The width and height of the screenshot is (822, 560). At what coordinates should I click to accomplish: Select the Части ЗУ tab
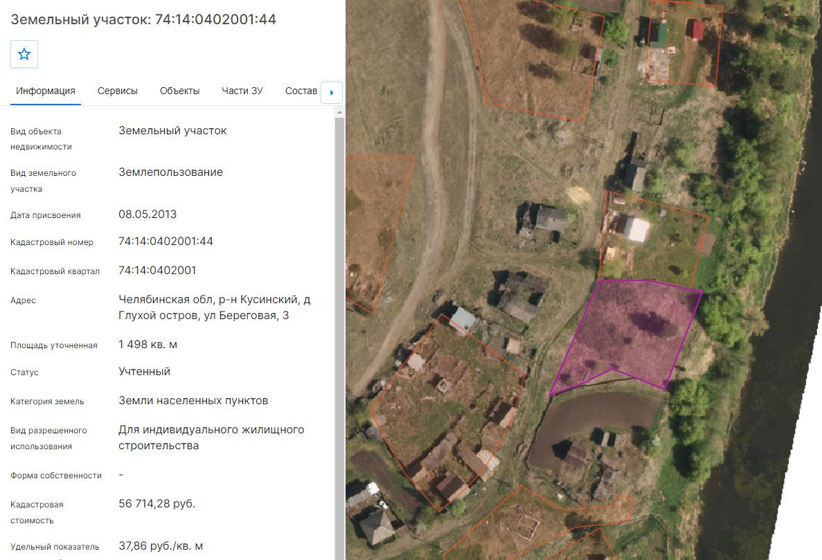(x=242, y=91)
